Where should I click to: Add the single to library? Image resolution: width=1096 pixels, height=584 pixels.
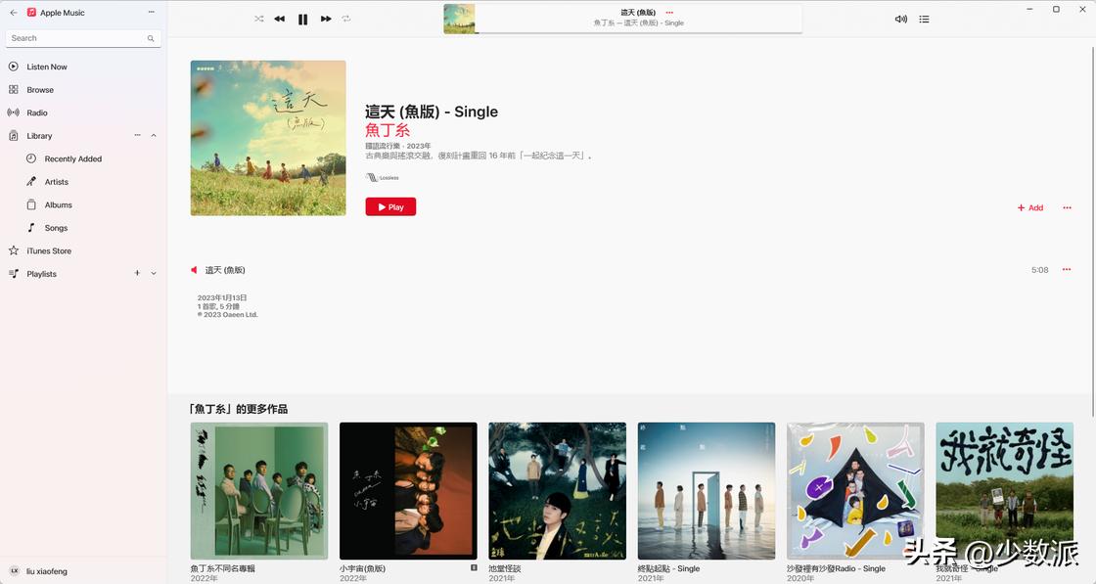point(1030,207)
